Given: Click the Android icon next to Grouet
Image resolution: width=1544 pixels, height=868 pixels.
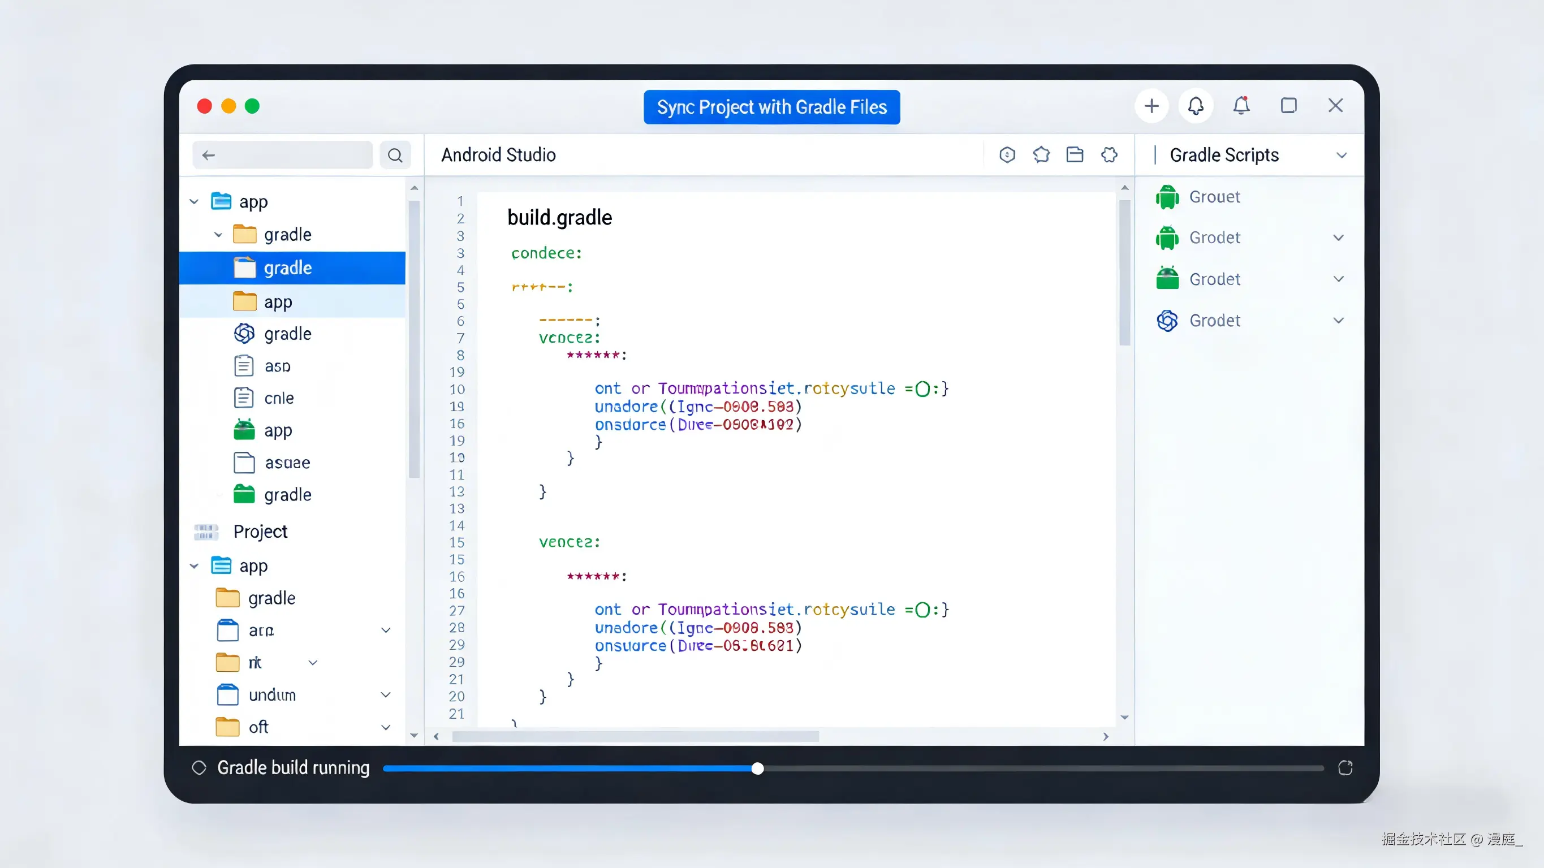Looking at the screenshot, I should tap(1167, 197).
